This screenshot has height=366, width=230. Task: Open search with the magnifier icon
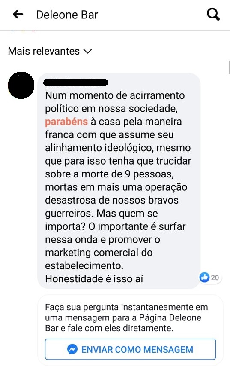pos(213,15)
